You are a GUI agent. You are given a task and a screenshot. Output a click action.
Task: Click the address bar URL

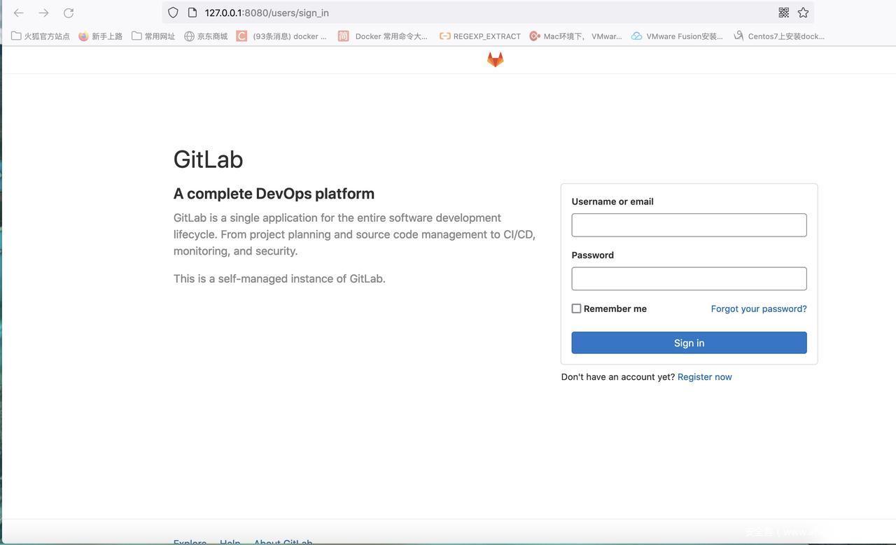point(267,13)
